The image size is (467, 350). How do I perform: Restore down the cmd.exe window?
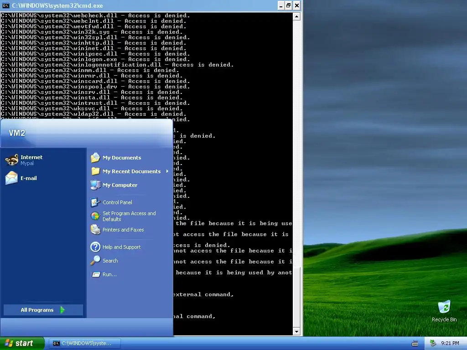[289, 5]
